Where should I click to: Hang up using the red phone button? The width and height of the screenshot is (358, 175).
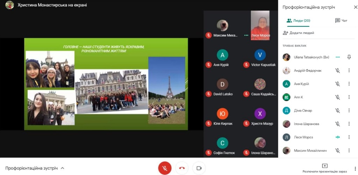(x=182, y=168)
